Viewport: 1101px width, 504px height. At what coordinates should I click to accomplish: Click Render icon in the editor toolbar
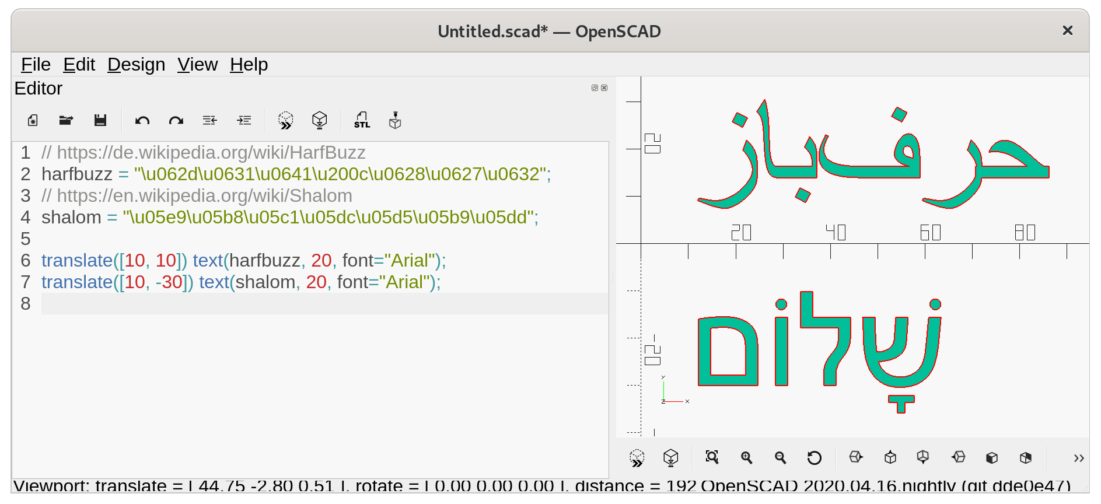(319, 121)
